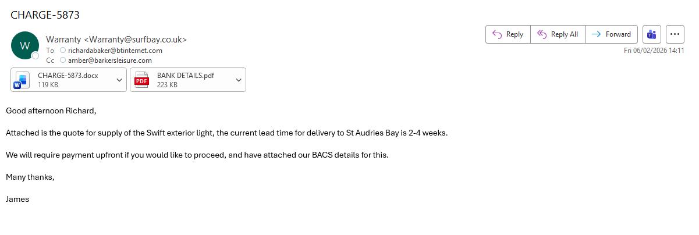Viewport: 699px width, 235px height.
Task: Click the green W sender avatar
Action: pos(25,45)
